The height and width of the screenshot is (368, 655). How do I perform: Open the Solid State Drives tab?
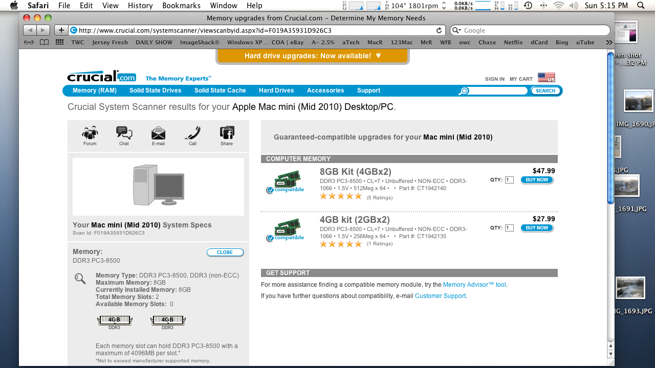156,90
